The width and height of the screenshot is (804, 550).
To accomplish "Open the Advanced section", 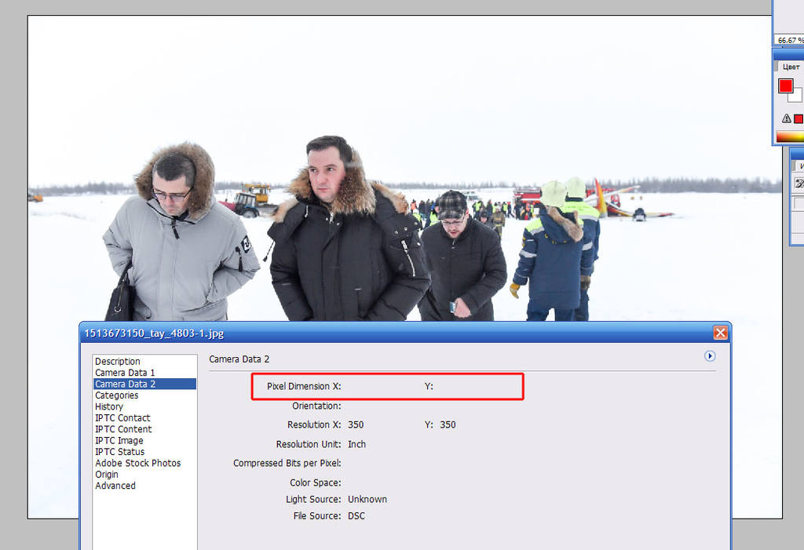I will click(x=115, y=486).
